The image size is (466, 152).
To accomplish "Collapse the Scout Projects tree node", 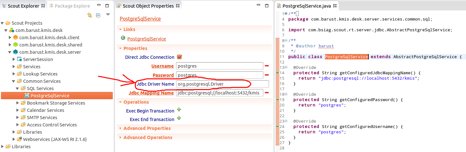I will pos(3,23).
